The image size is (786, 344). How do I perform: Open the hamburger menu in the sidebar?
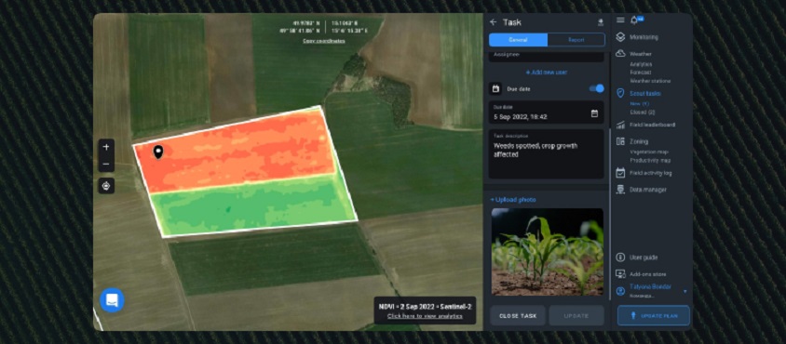click(620, 20)
